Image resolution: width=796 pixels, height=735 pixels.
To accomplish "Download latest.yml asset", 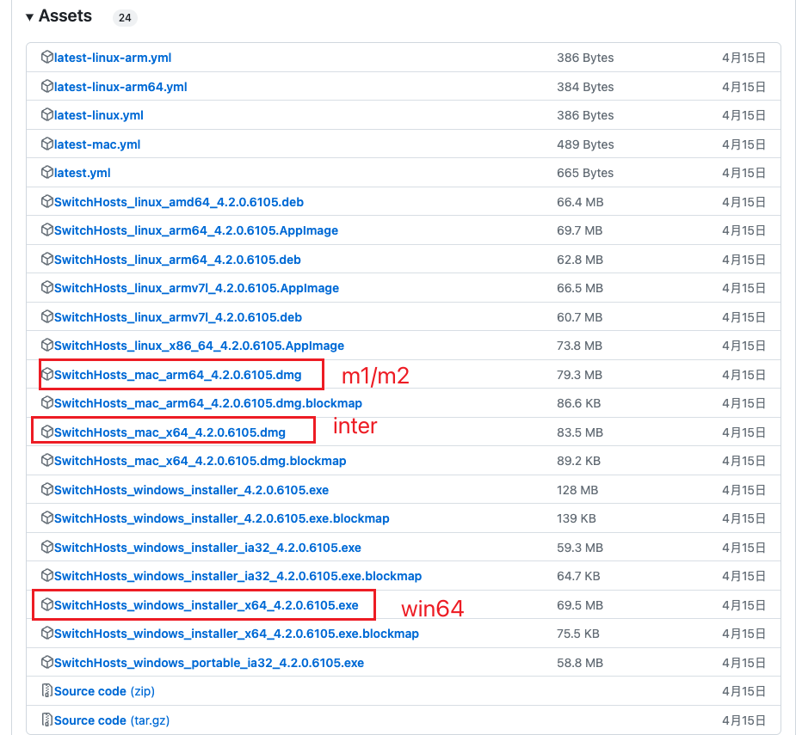I will click(x=83, y=173).
